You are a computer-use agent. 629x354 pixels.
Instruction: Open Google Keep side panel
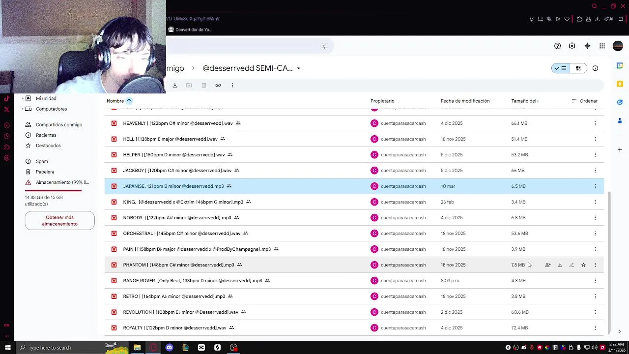(620, 84)
